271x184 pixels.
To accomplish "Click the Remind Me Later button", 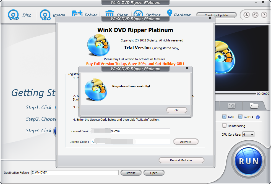I will [x=181, y=160].
